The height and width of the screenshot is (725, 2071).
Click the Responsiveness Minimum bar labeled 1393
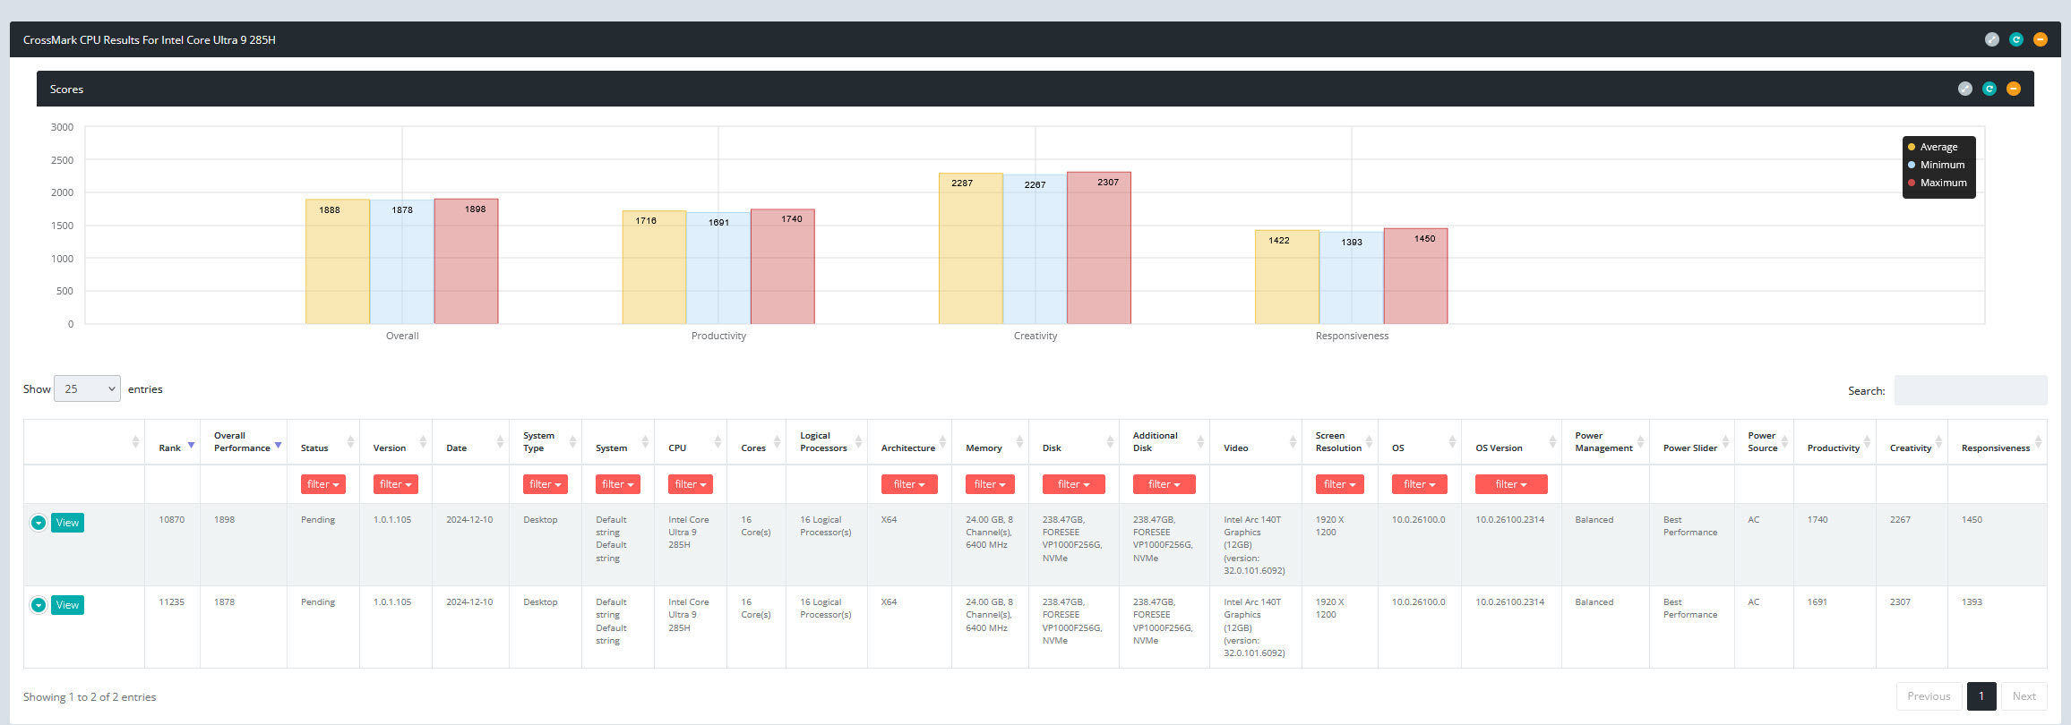click(x=1352, y=277)
